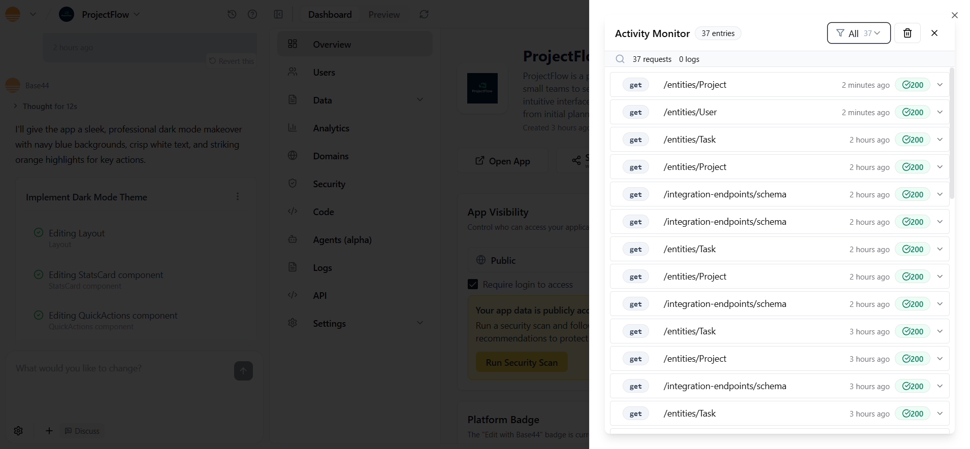
Task: Toggle Require login to access checkbox
Action: tap(473, 284)
